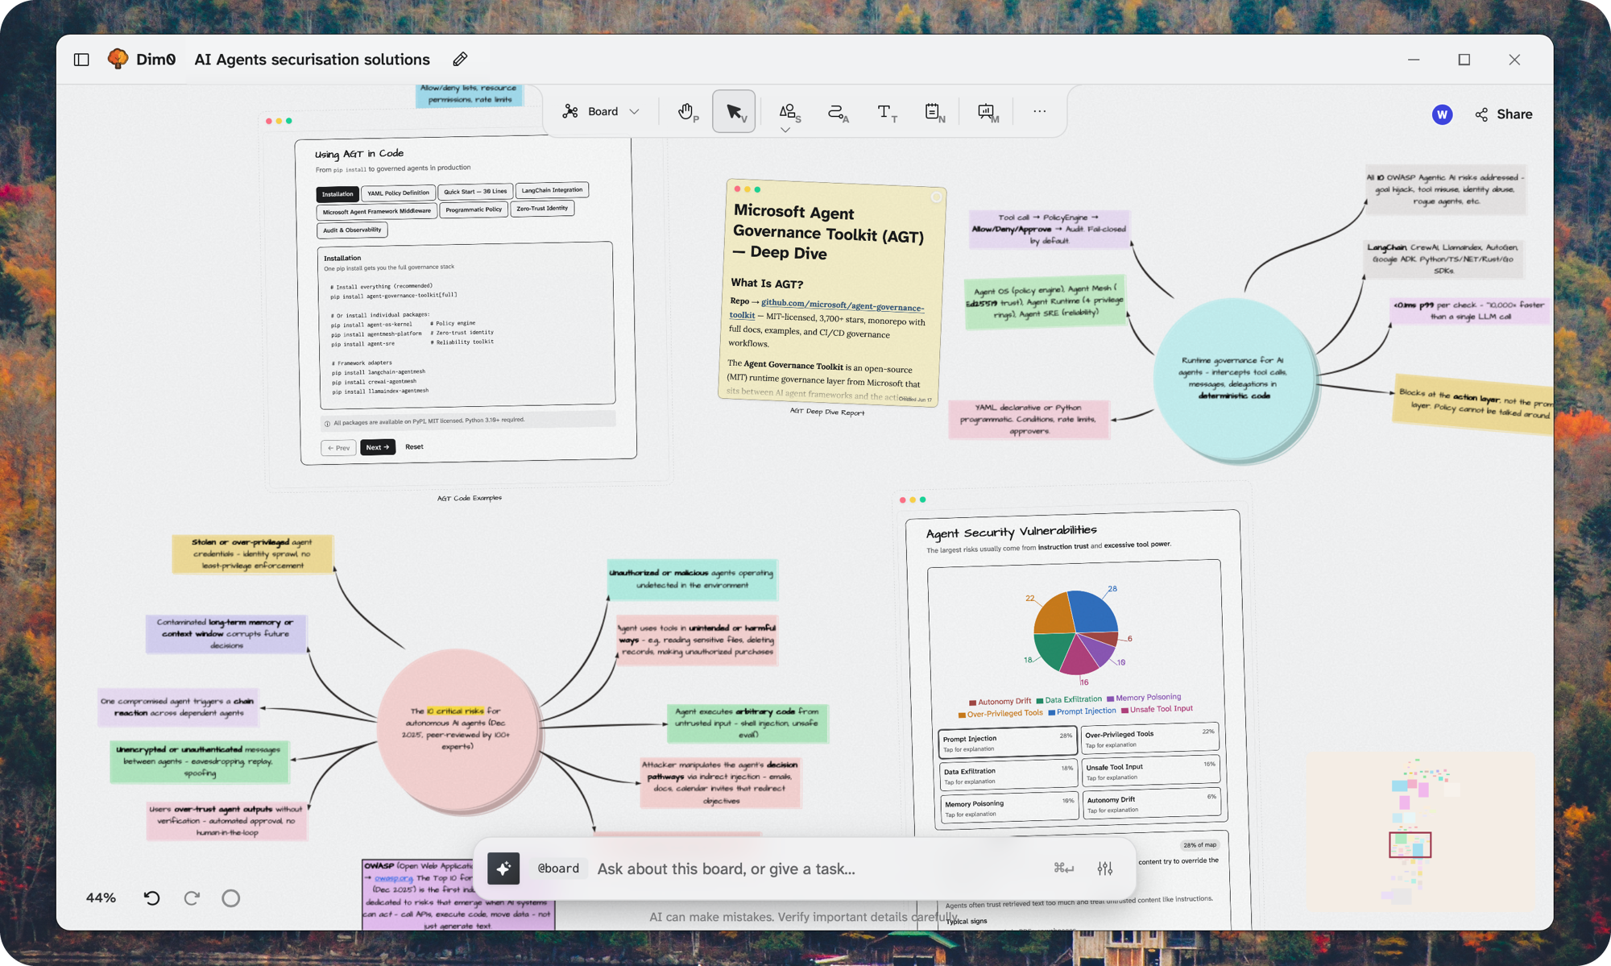Pick the Note tool

(934, 111)
